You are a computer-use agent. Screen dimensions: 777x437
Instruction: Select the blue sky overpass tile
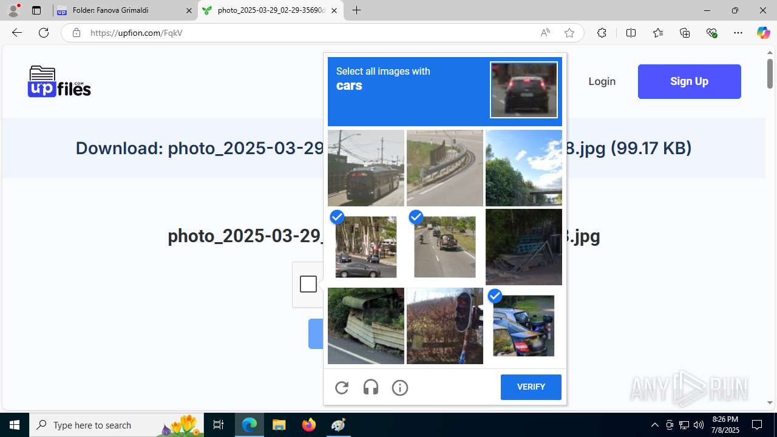point(524,168)
